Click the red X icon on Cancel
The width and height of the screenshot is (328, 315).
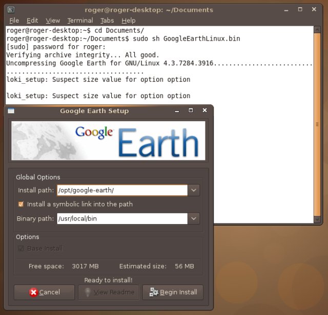(33, 292)
